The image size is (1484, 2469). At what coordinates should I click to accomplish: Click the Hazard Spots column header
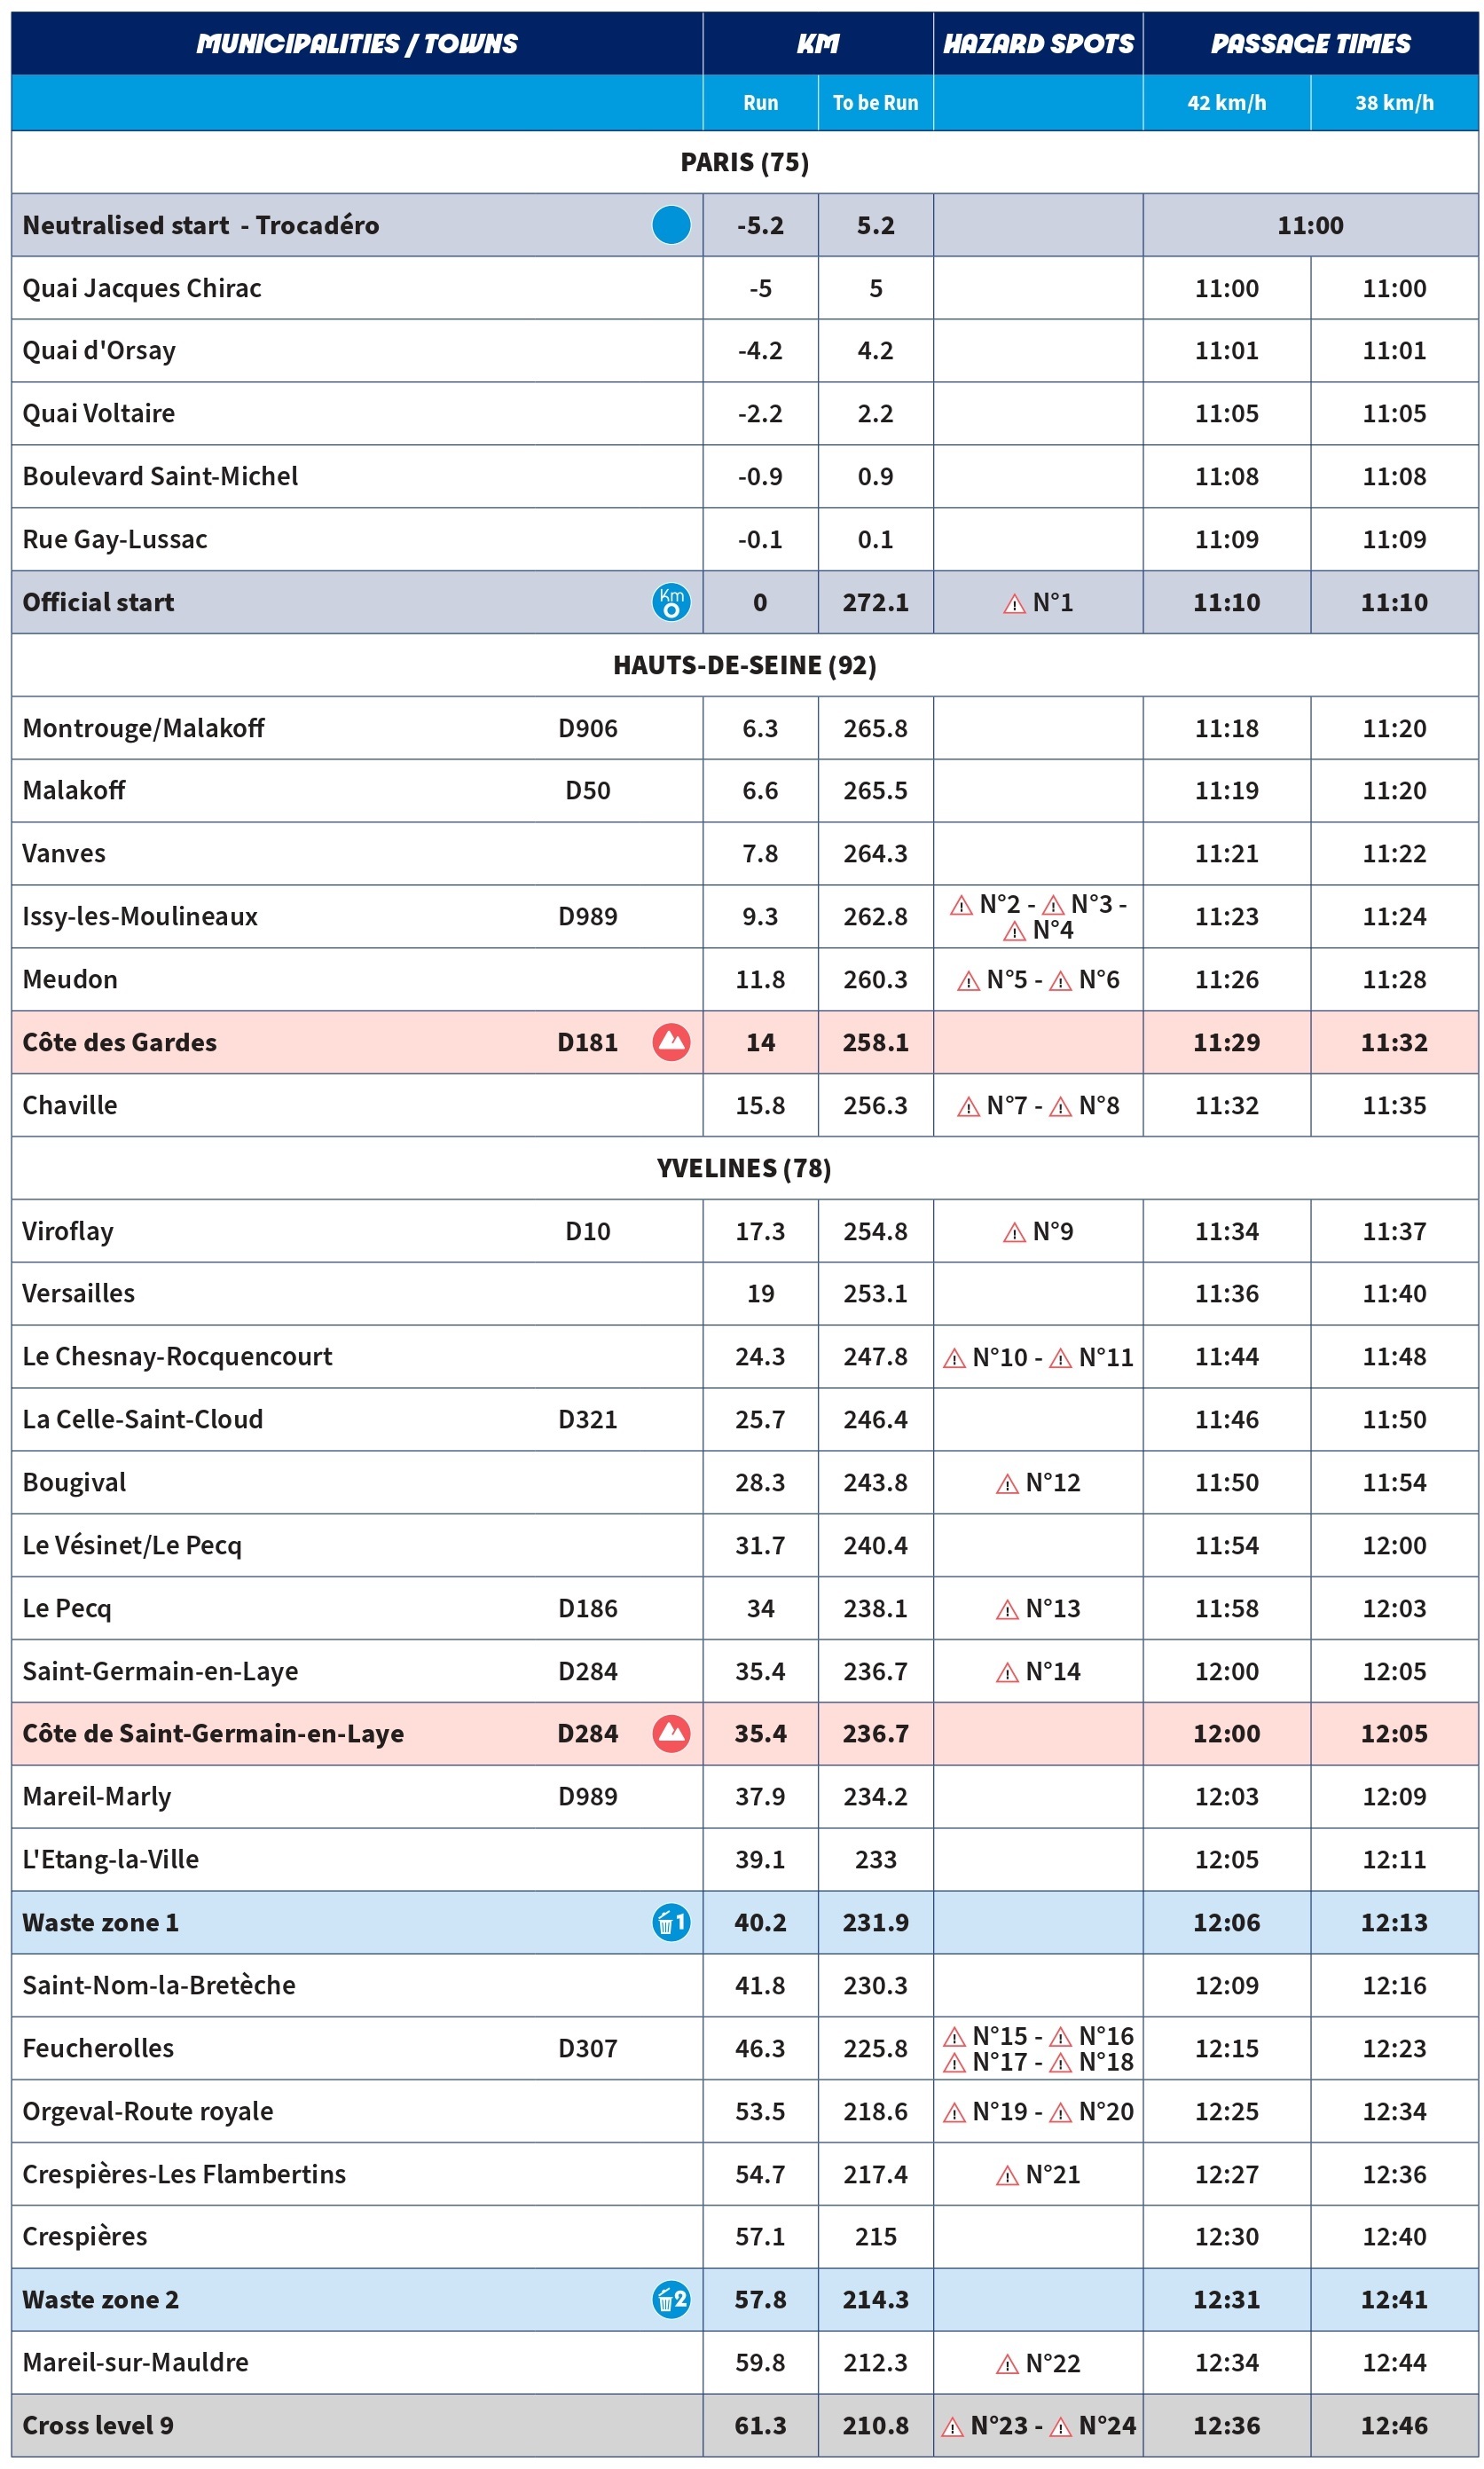[x=1038, y=44]
